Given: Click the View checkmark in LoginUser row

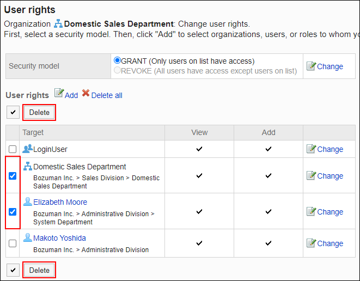Looking at the screenshot, I should pyautogui.click(x=199, y=149).
